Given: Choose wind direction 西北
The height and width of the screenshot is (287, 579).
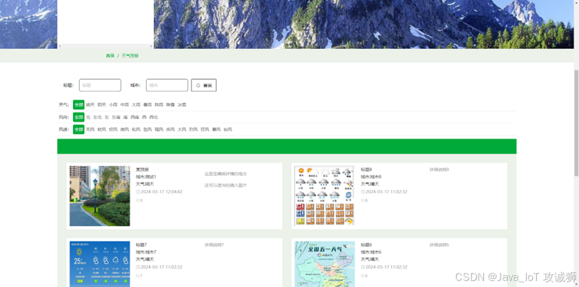Looking at the screenshot, I should 153,117.
